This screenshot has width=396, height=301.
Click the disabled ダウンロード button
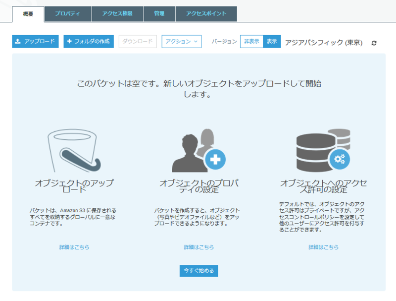point(138,42)
